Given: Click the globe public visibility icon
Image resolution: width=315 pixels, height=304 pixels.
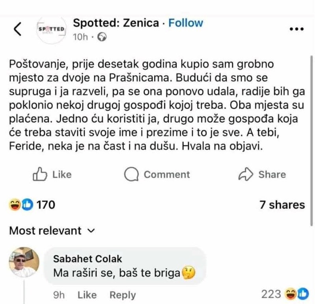Looking at the screenshot, I should 102,37.
